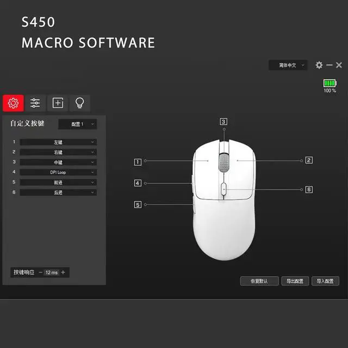Open the 简体中文 language dropdown
348x348 pixels.
288,65
